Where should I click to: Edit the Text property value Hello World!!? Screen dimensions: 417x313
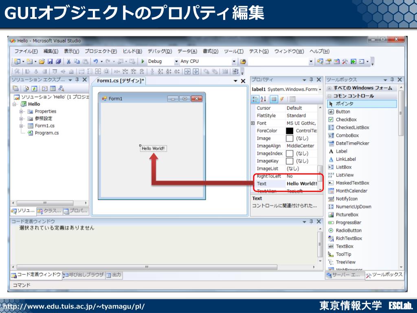point(302,184)
